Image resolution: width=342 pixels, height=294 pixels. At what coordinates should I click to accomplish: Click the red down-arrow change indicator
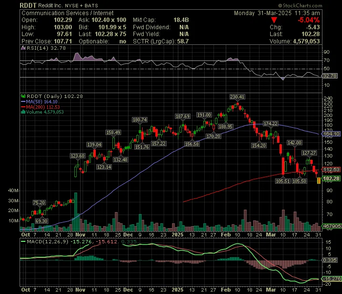[274, 20]
